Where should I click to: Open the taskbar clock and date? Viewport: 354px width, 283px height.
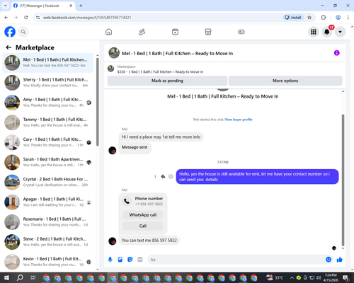330,277
